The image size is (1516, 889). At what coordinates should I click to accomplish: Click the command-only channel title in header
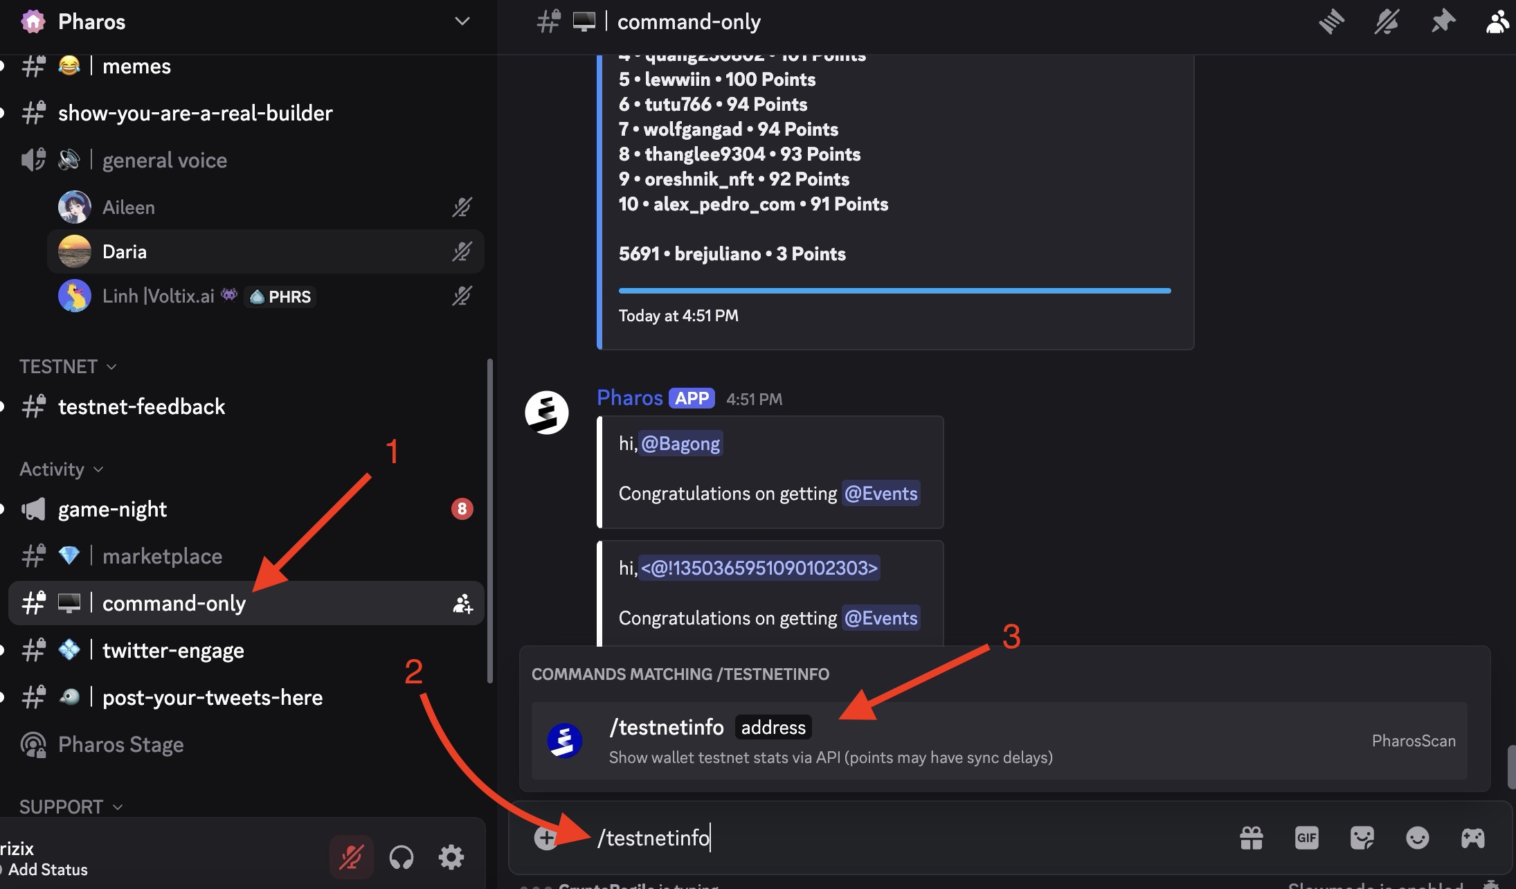[x=689, y=21]
